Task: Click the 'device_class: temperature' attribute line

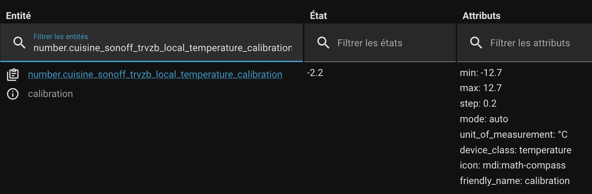Action: 515,150
